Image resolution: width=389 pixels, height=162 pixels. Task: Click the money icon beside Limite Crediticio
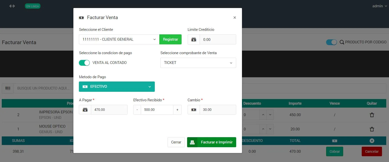pos(194,40)
